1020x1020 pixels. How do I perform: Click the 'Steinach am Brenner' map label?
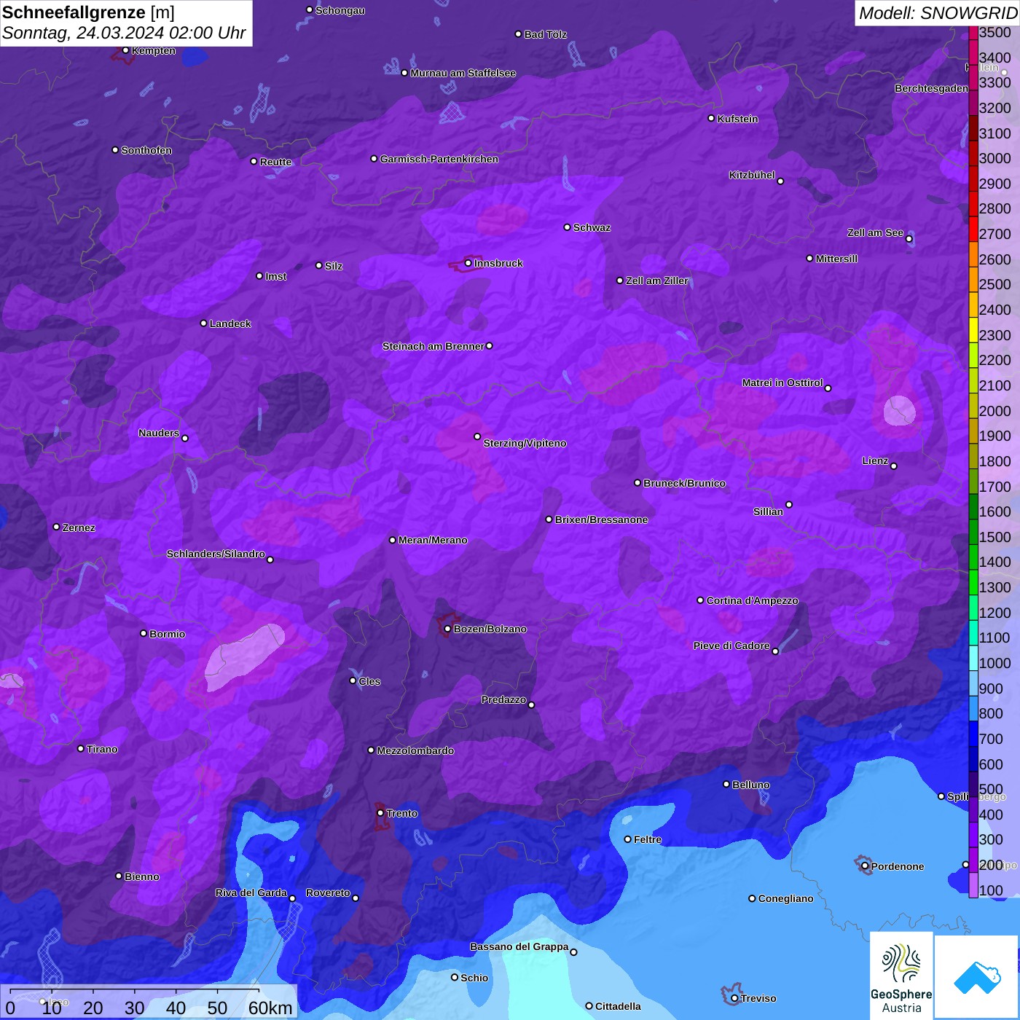[x=433, y=346]
